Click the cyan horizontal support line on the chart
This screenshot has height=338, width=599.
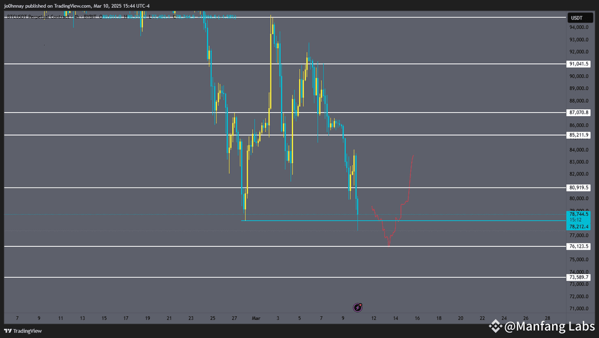pos(299,219)
